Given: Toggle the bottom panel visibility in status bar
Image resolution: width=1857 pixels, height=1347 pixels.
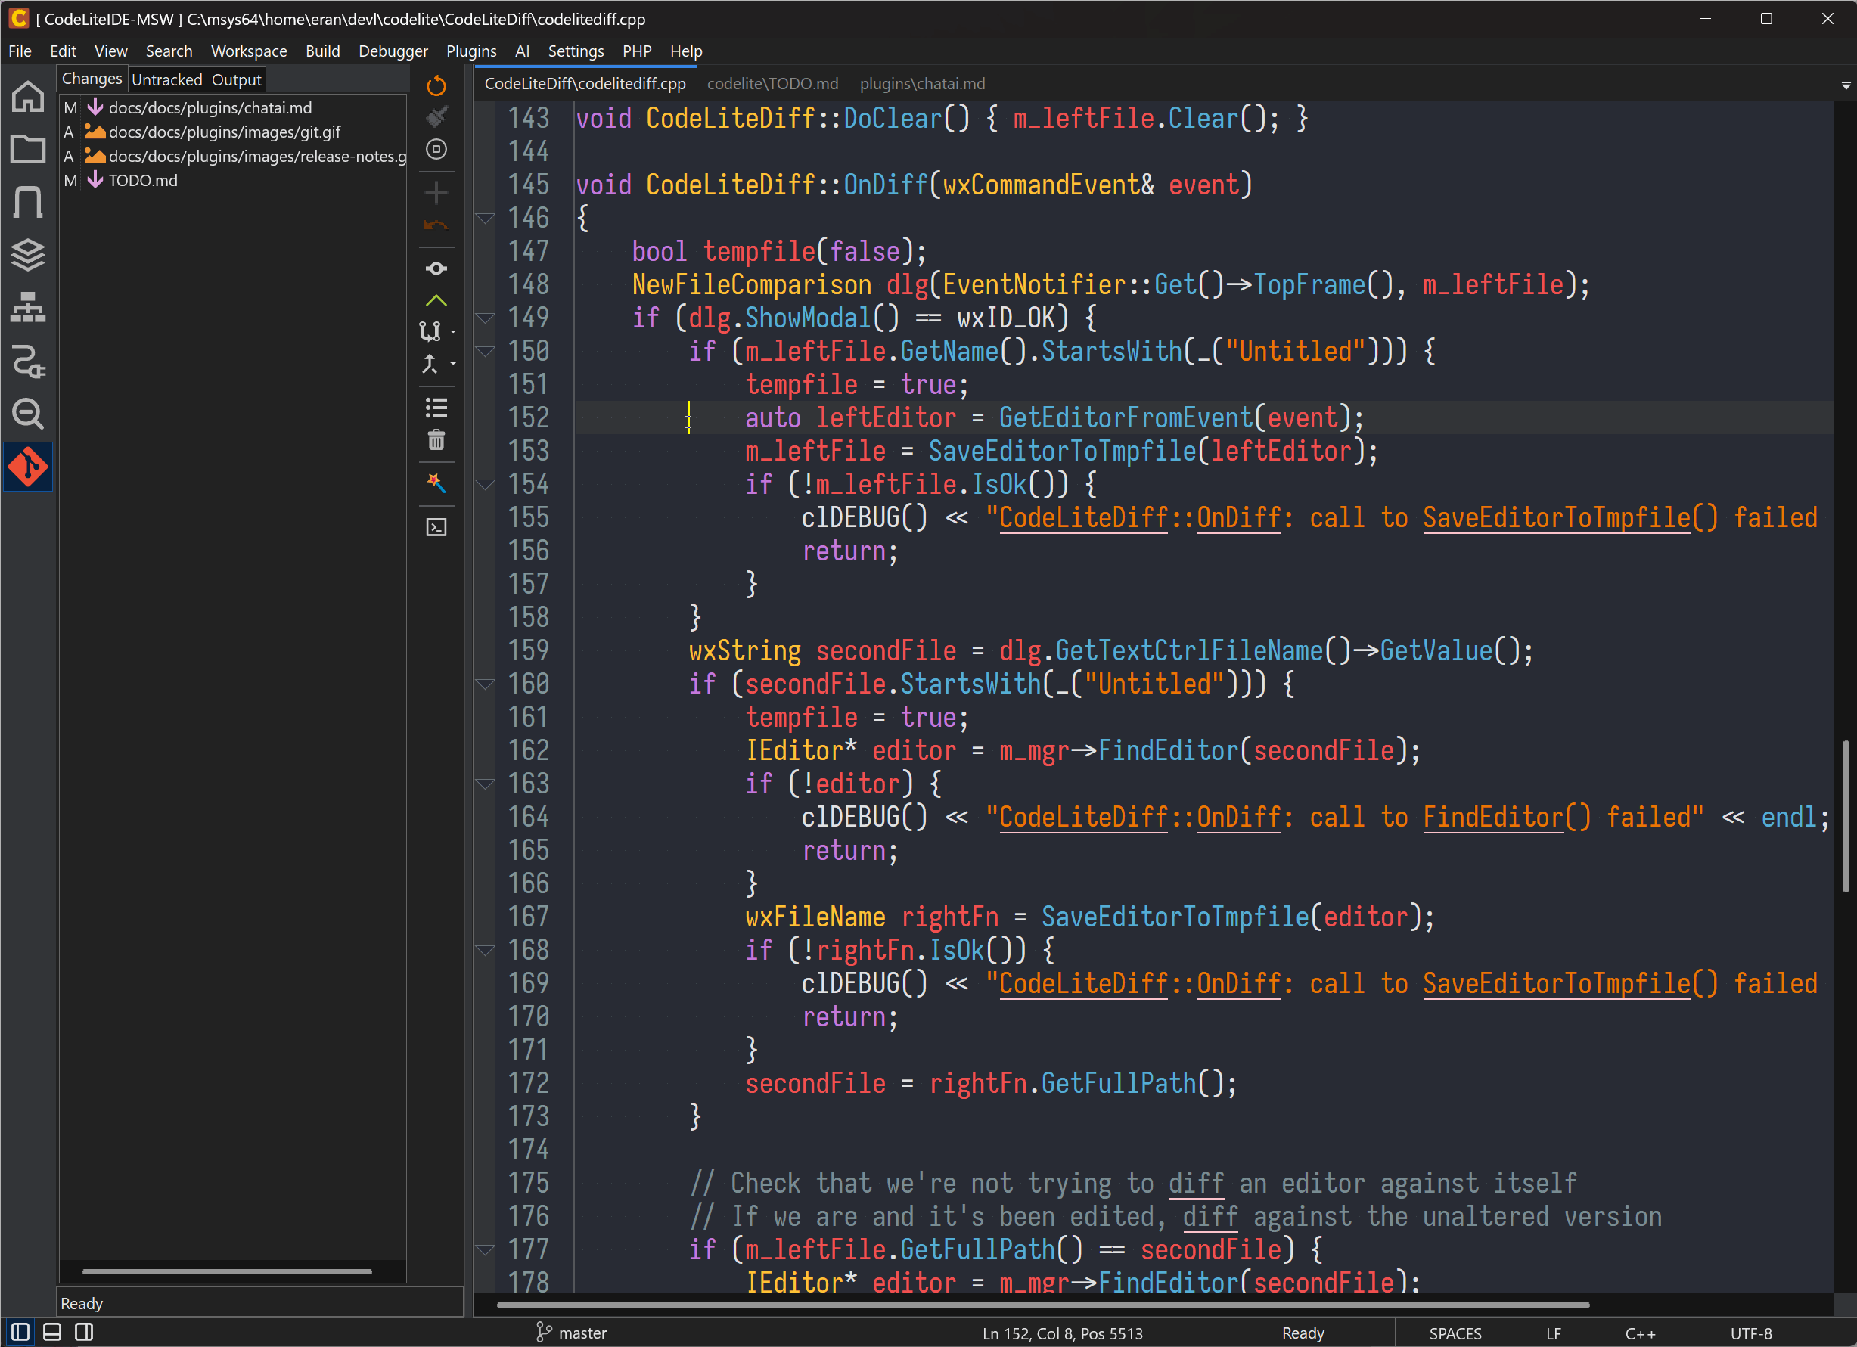Looking at the screenshot, I should pyautogui.click(x=52, y=1331).
